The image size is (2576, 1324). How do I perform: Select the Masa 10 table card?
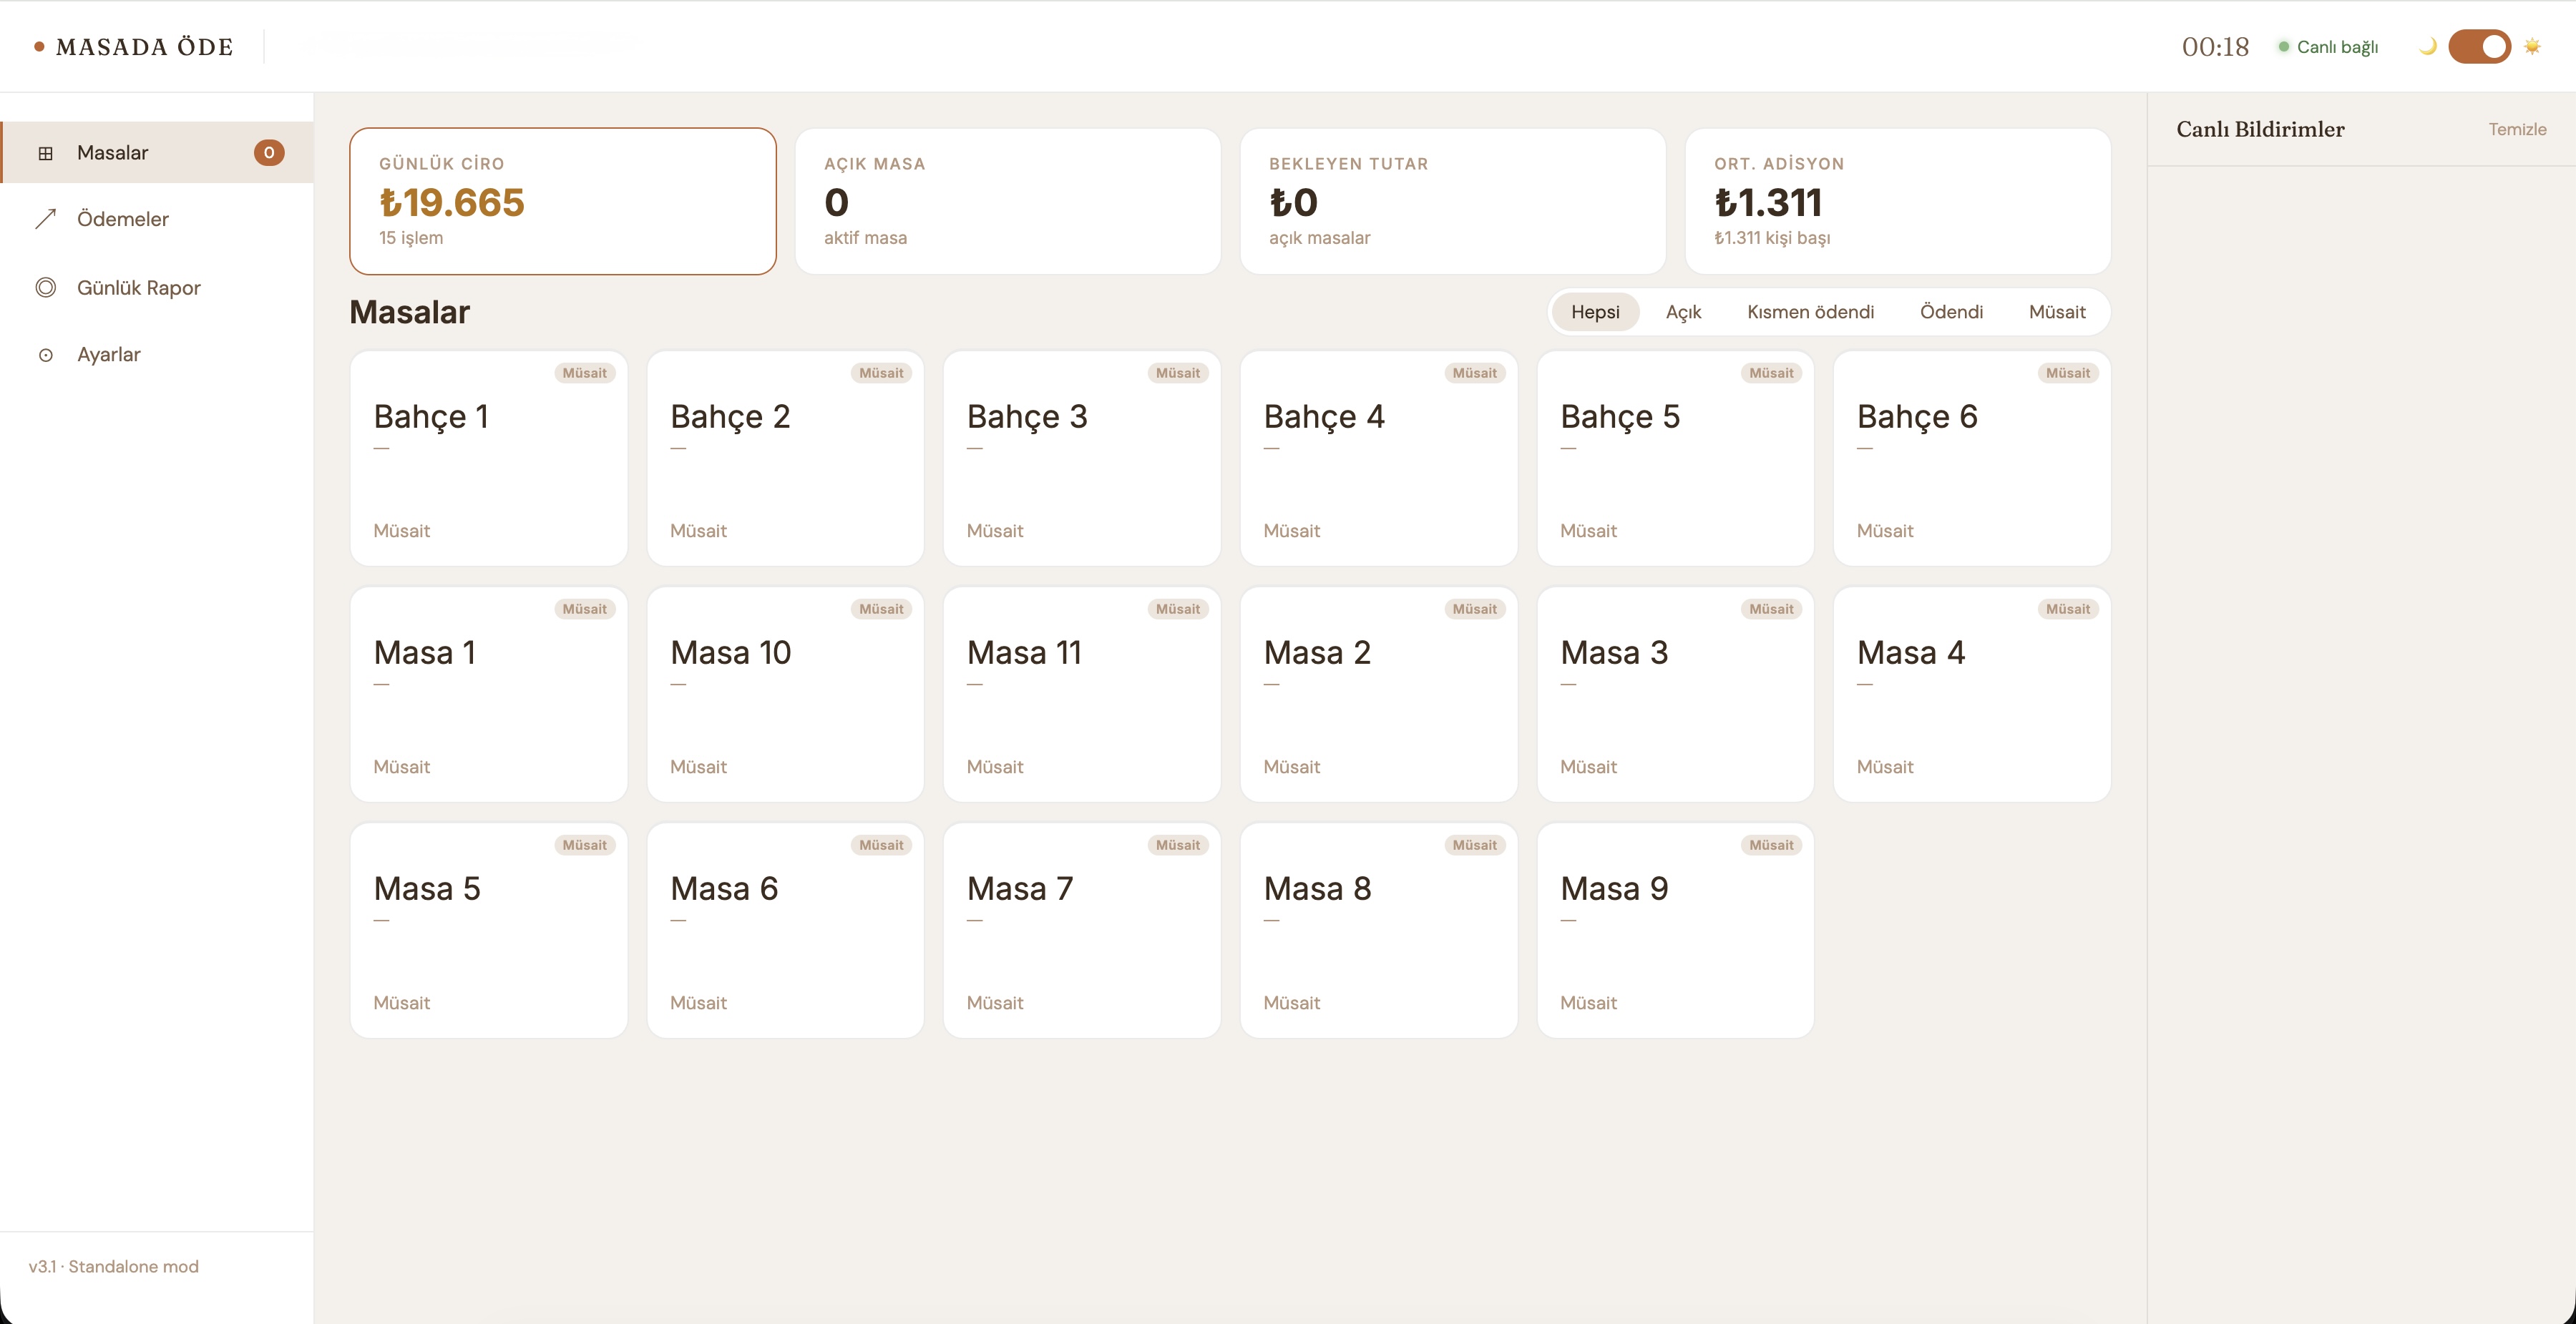pos(784,694)
